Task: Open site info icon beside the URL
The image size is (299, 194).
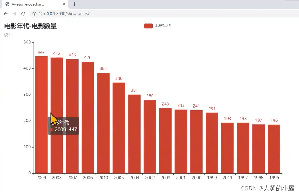Action: pyautogui.click(x=34, y=14)
